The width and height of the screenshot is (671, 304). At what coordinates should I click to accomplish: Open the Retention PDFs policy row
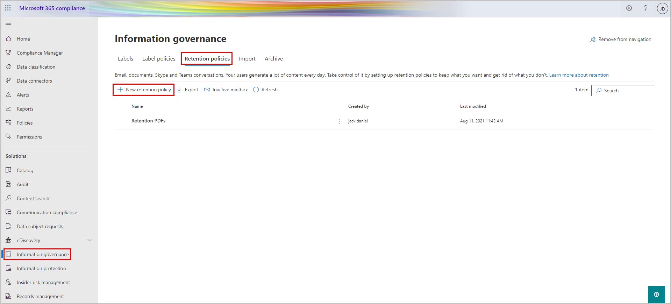(x=148, y=121)
